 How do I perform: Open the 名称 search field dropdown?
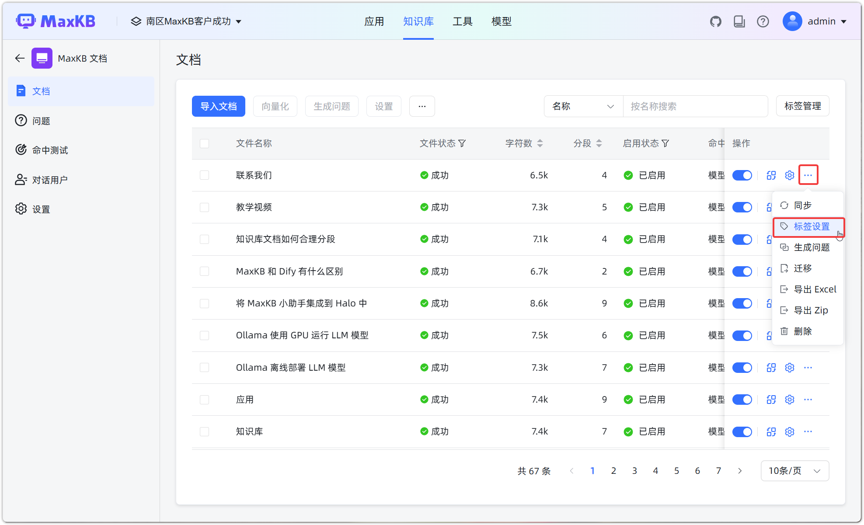[x=583, y=106]
